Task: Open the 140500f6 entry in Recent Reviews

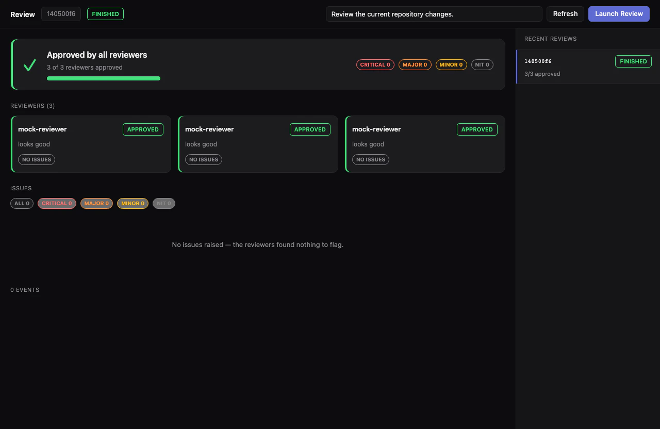Action: (x=588, y=67)
